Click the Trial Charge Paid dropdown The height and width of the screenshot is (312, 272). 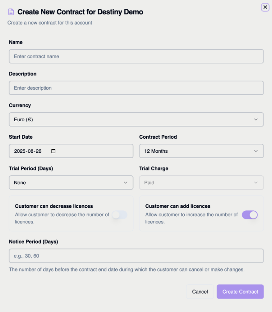tap(201, 182)
